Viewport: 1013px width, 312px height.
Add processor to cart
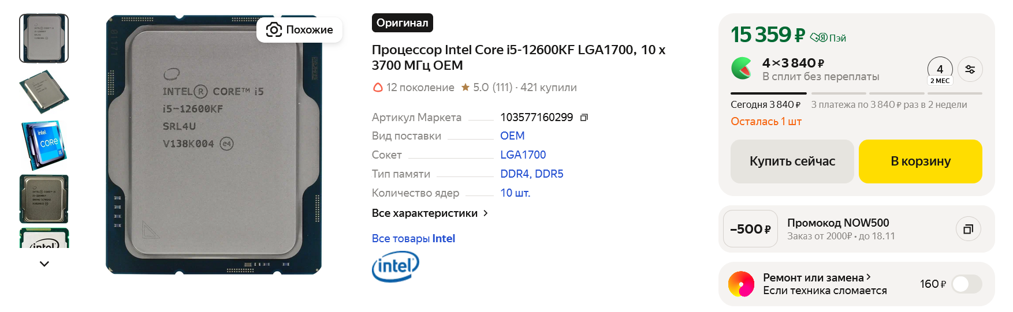click(920, 161)
